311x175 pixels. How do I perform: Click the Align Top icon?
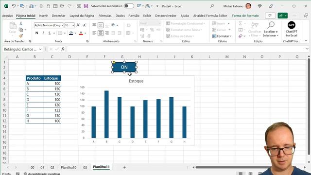(x=94, y=25)
